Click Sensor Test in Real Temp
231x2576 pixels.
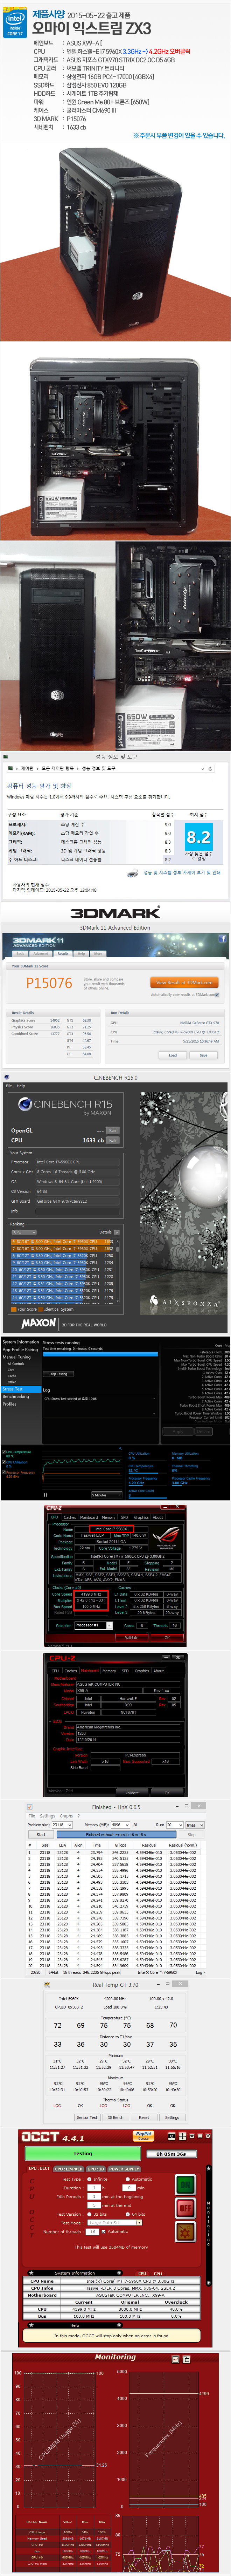pos(87,2117)
